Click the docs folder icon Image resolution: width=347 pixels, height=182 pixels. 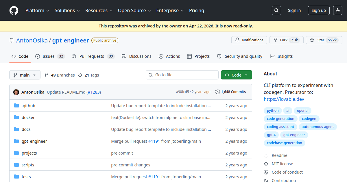pos(16,129)
